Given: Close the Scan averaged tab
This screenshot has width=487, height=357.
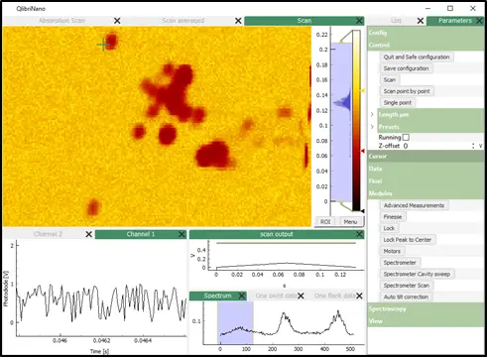Looking at the screenshot, I should point(238,21).
